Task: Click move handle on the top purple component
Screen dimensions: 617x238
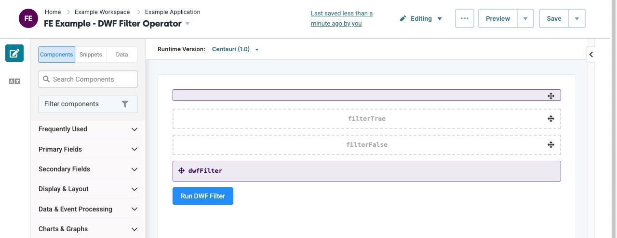Action: pyautogui.click(x=550, y=96)
